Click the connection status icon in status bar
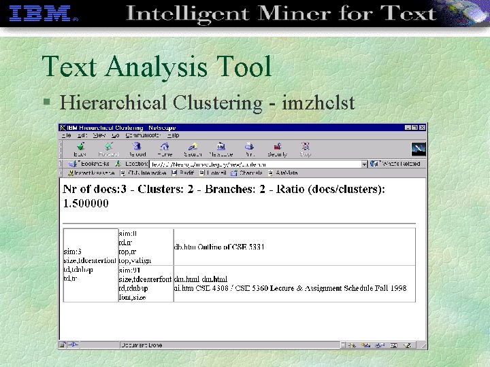This screenshot has height=367, width=490. tap(73, 345)
